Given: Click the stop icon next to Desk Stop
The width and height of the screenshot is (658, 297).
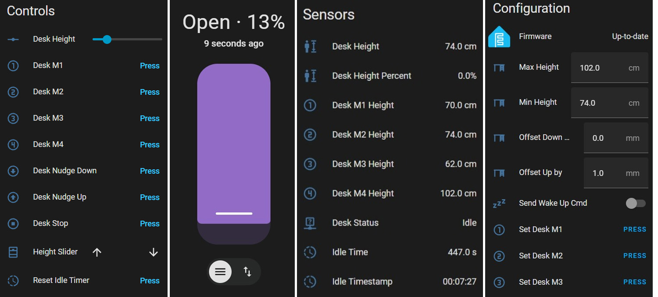Looking at the screenshot, I should (14, 223).
